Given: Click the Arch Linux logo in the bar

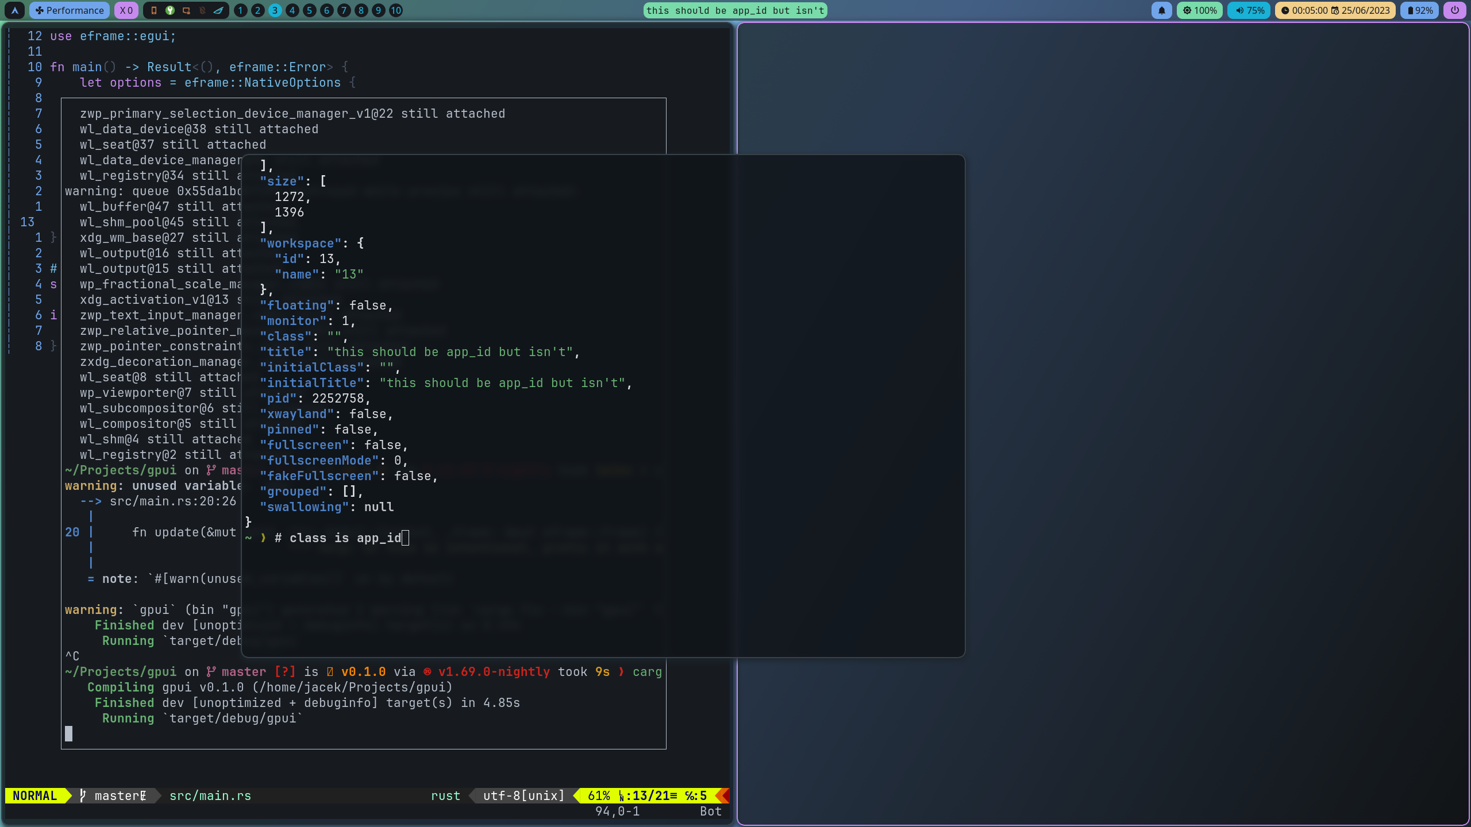Looking at the screenshot, I should 14,10.
